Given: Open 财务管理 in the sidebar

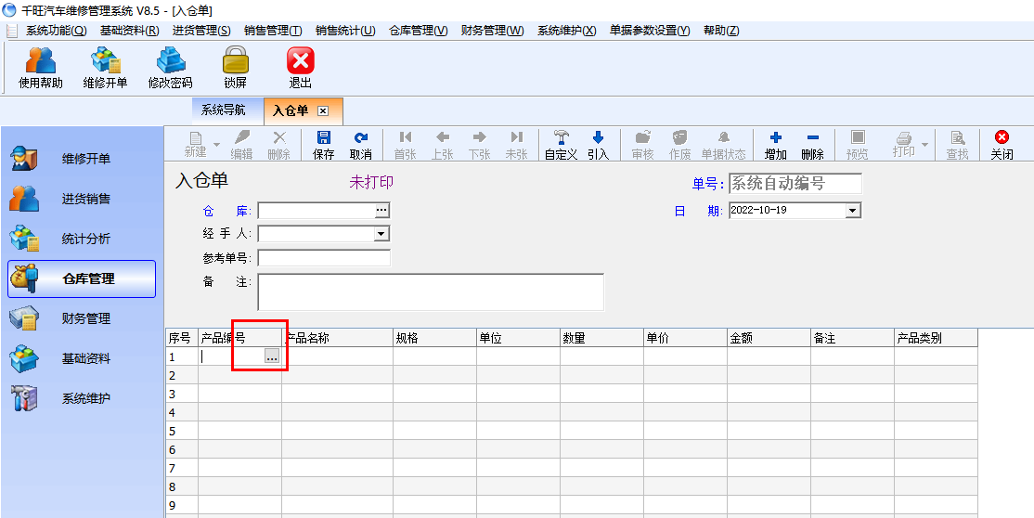Looking at the screenshot, I should tap(82, 318).
